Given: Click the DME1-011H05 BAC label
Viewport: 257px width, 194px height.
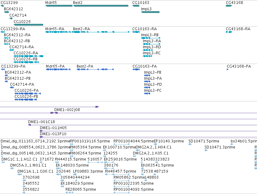Looking at the screenshot, I should click(53, 128).
